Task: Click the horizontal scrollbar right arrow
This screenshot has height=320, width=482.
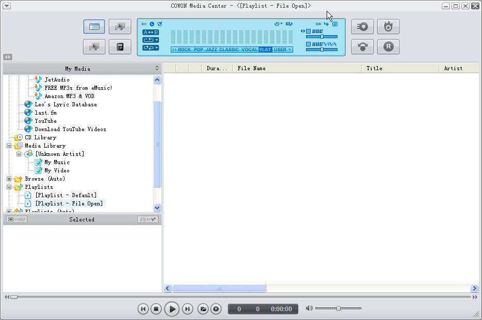Action: point(475,289)
